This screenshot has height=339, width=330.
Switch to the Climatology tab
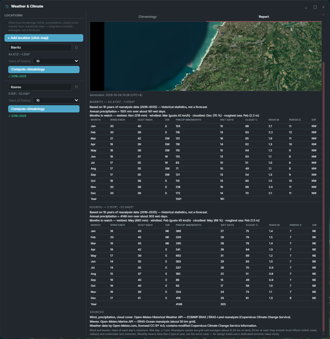point(147,17)
